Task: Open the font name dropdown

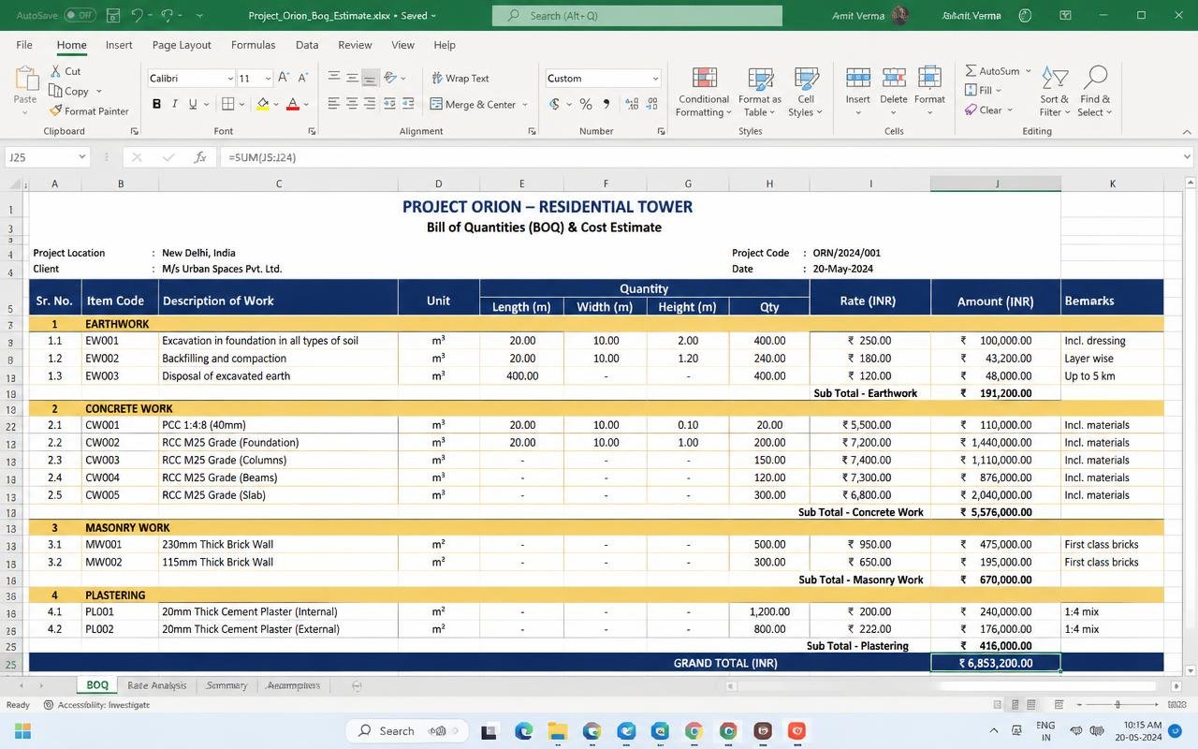Action: tap(230, 79)
